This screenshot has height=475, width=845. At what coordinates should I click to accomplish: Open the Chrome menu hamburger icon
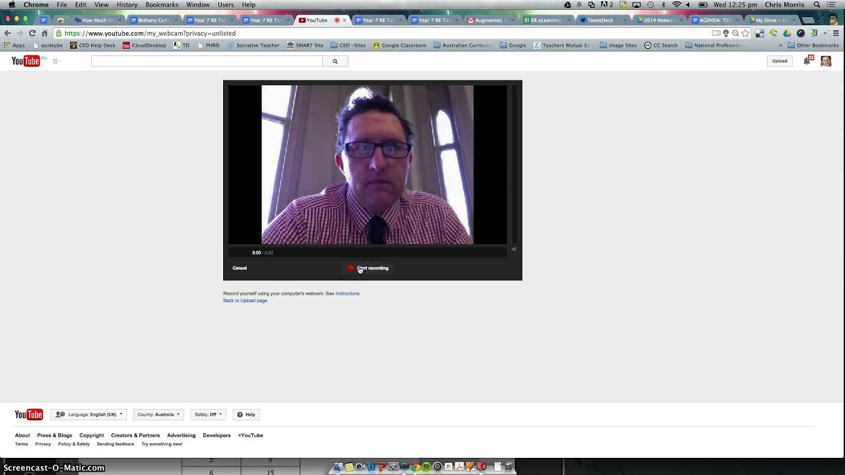836,33
